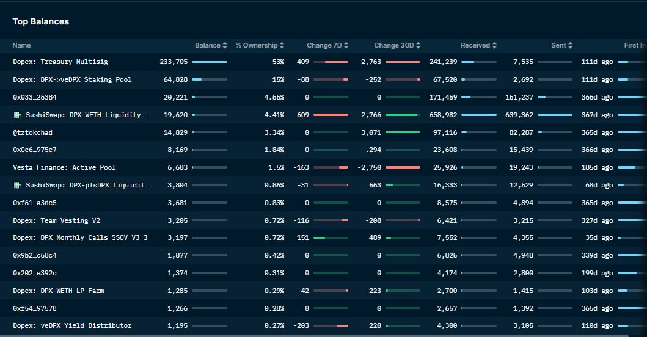This screenshot has width=647, height=337.
Task: Select sent value 639,362
Action: [x=519, y=115]
